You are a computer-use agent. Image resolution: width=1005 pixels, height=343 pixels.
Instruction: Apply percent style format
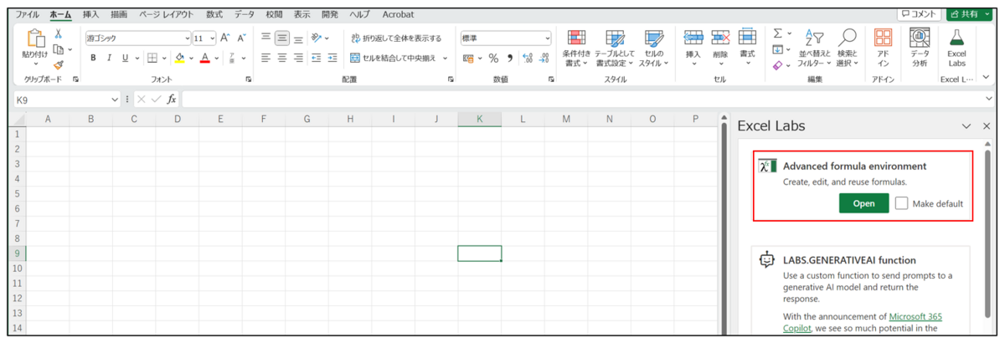click(493, 58)
